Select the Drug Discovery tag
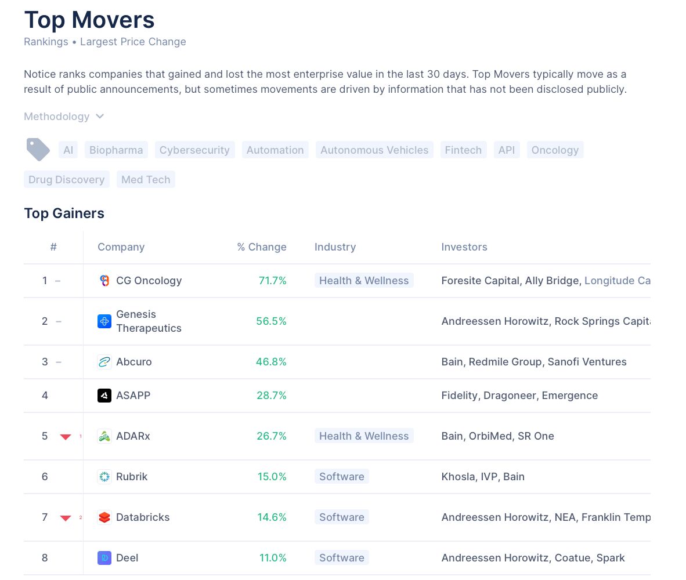The width and height of the screenshot is (686, 580). coord(67,180)
